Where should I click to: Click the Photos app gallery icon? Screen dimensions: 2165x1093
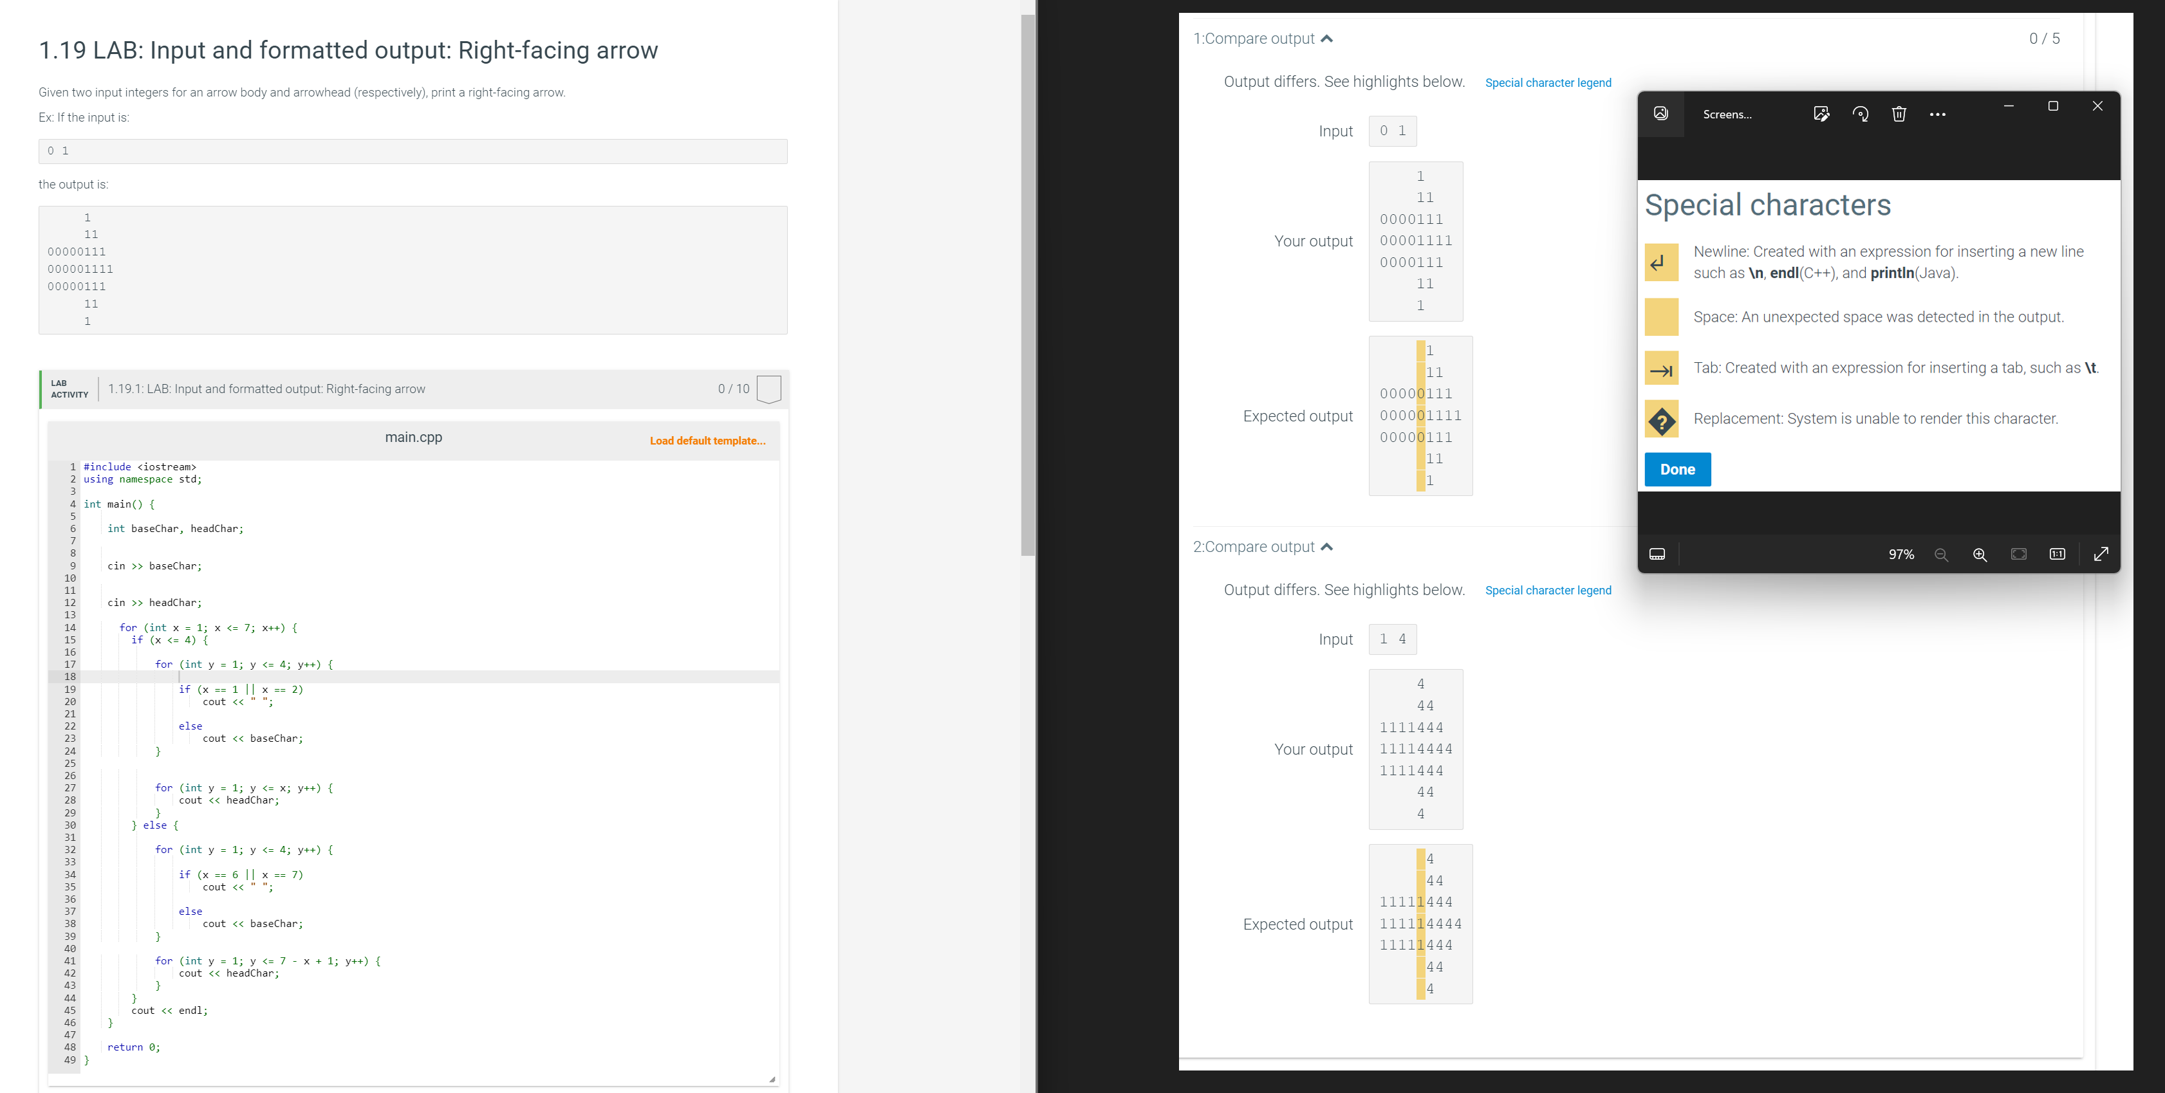(1660, 115)
